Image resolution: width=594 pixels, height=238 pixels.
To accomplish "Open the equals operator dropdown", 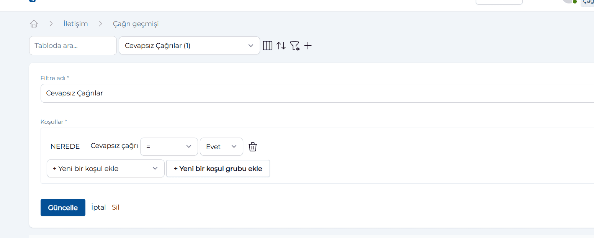I will click(169, 147).
